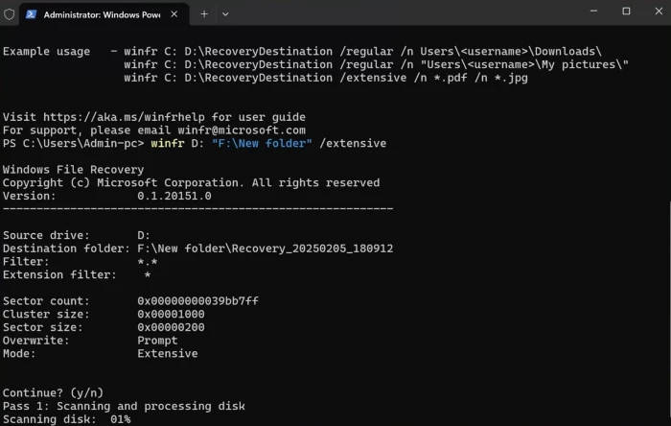
Task: Open a new tab with plus icon
Action: click(x=204, y=13)
